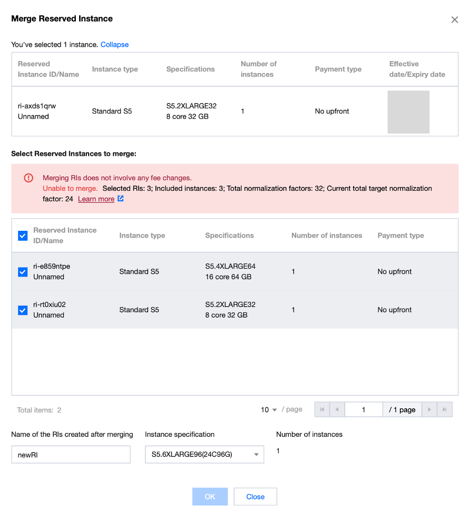Click the Number of instances header in lower table
Image resolution: width=471 pixels, height=515 pixels.
pyautogui.click(x=327, y=236)
